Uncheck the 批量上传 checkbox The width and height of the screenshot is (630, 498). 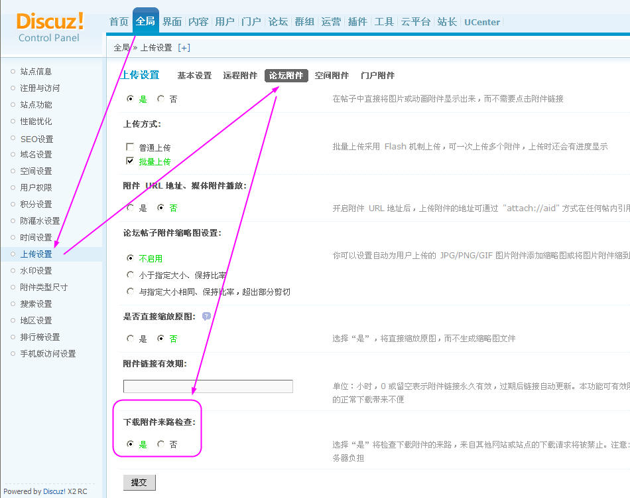coord(130,161)
